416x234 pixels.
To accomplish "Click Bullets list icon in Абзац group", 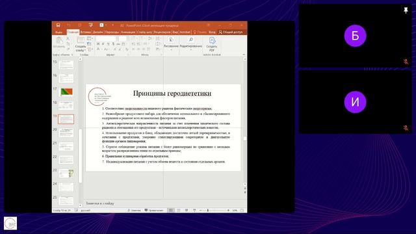I will pyautogui.click(x=133, y=38).
